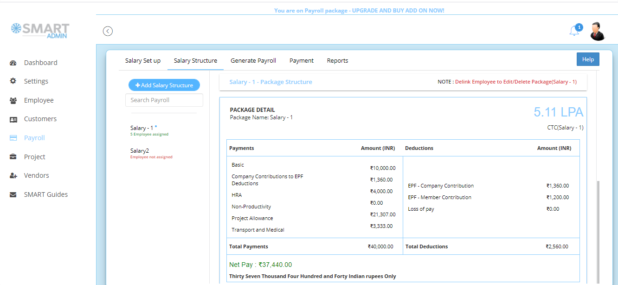Open the user profile avatar
This screenshot has width=618, height=285.
(598, 30)
